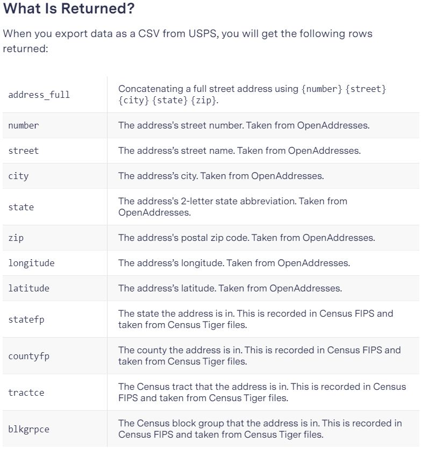
Task: Click the street field name cell
Action: [x=24, y=151]
